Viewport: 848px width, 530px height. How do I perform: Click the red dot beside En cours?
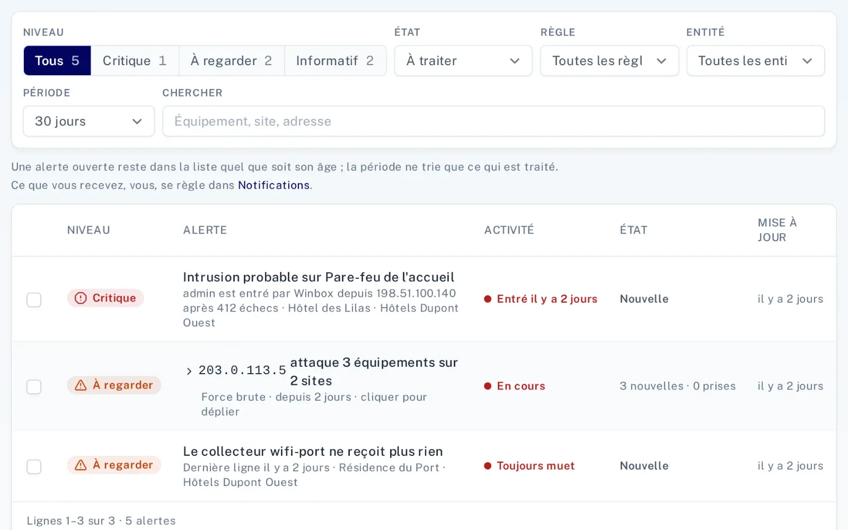tap(488, 386)
